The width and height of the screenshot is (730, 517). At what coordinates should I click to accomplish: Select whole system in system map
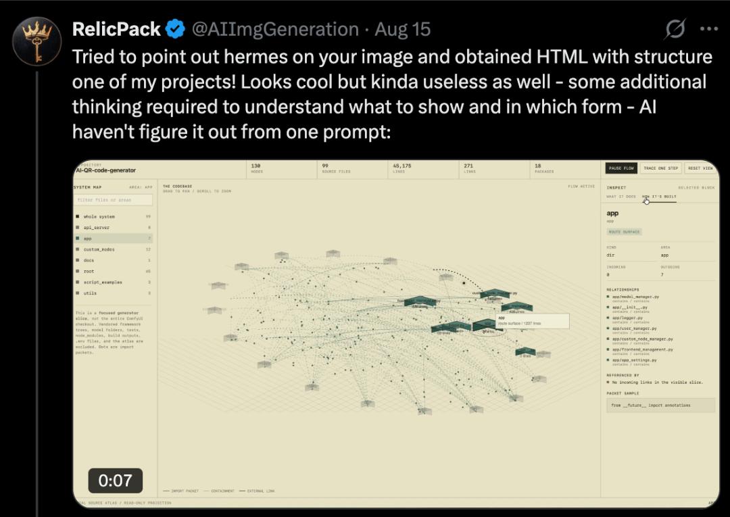coord(113,217)
